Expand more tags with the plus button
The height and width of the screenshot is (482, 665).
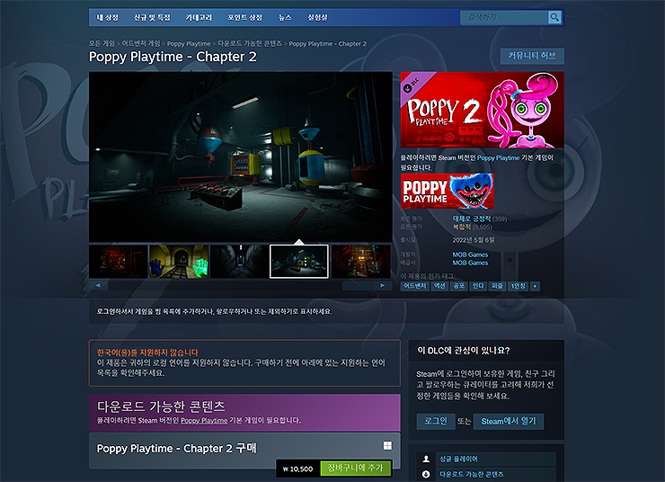[x=535, y=286]
